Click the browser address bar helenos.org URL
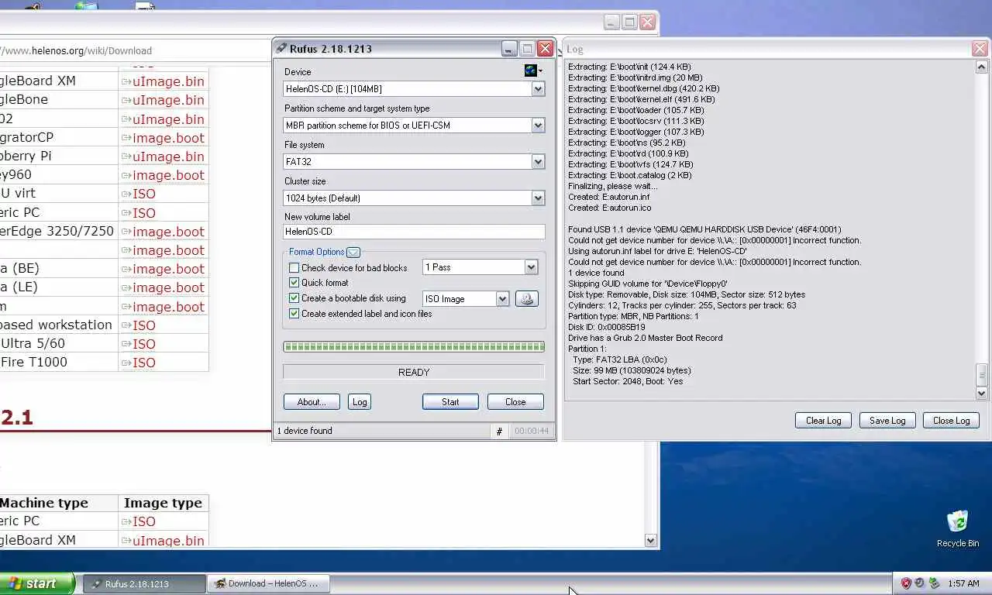 [x=77, y=50]
